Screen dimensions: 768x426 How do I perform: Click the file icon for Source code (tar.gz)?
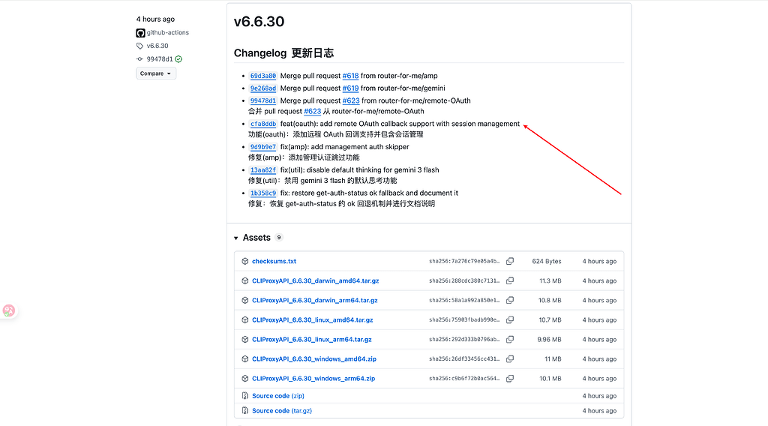[x=245, y=410]
